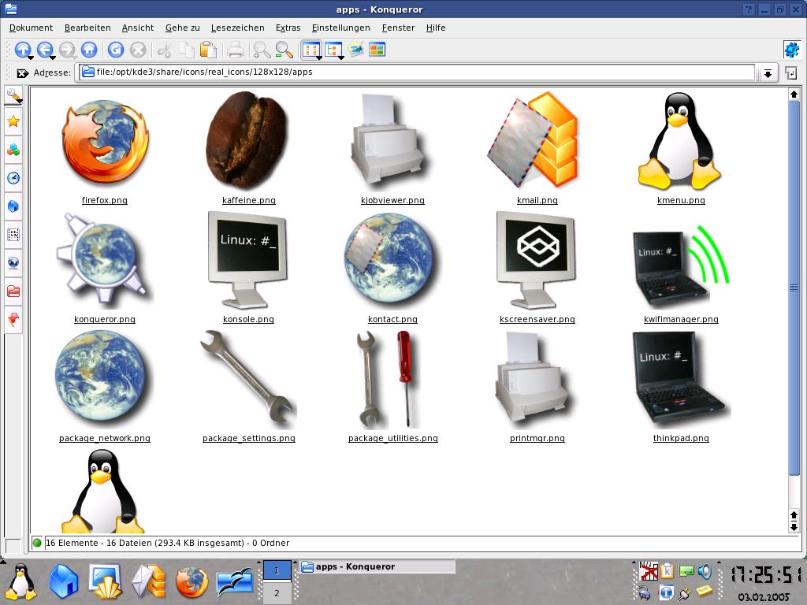Print using the printer toolbar icon
807x605 pixels.
click(235, 50)
